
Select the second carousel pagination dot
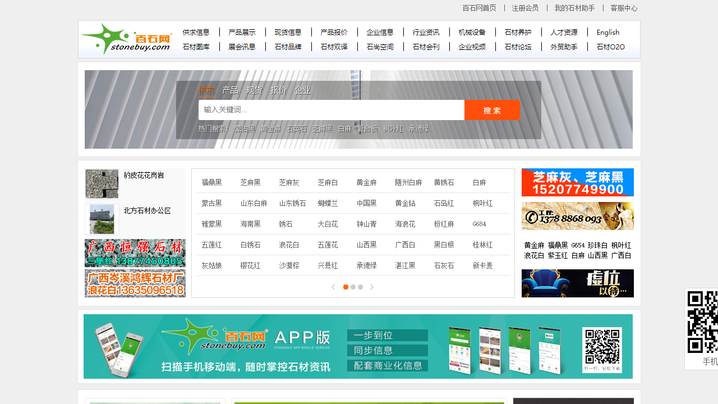coord(353,287)
